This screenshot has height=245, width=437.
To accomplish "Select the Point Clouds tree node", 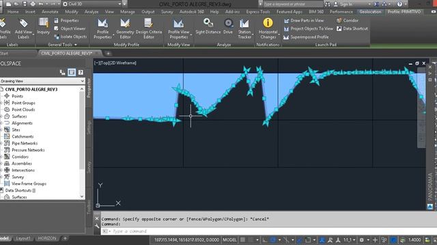I will pos(23,110).
